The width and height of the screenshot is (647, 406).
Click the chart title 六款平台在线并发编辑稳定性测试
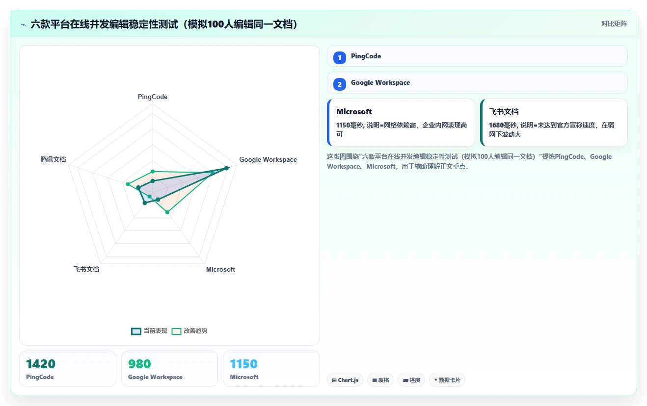pos(164,25)
